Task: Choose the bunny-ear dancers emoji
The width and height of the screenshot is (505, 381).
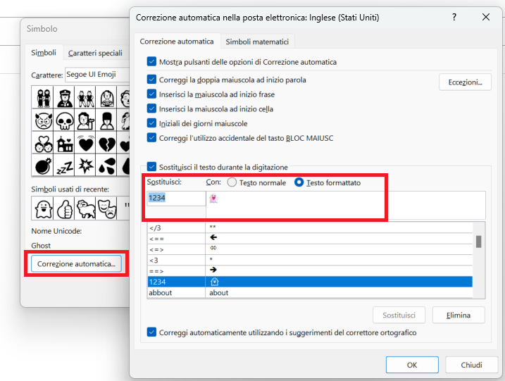Action: [x=85, y=97]
